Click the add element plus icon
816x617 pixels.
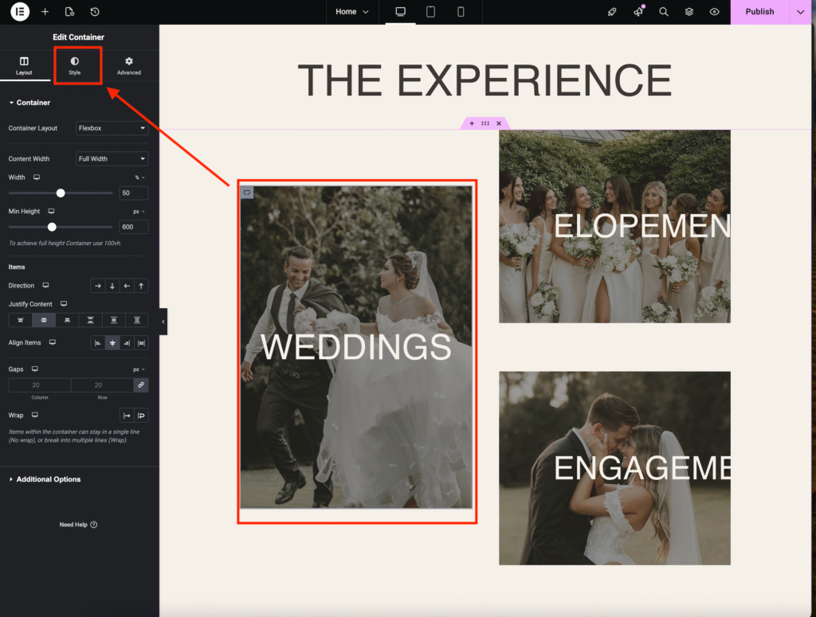(x=45, y=12)
